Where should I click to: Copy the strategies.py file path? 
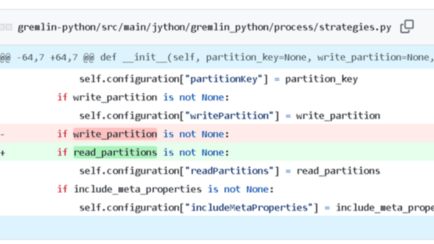(407, 27)
